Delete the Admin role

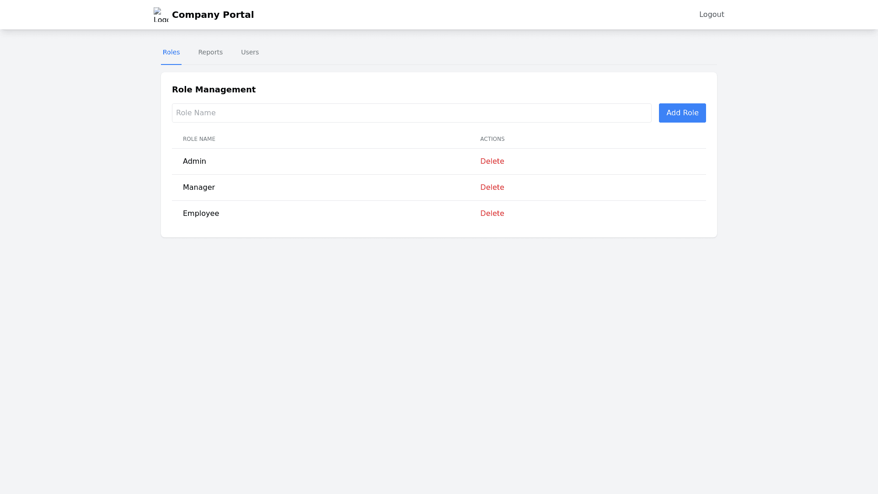click(492, 161)
